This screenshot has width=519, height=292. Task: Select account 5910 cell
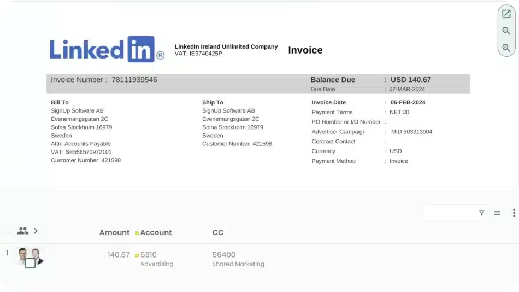coord(148,255)
